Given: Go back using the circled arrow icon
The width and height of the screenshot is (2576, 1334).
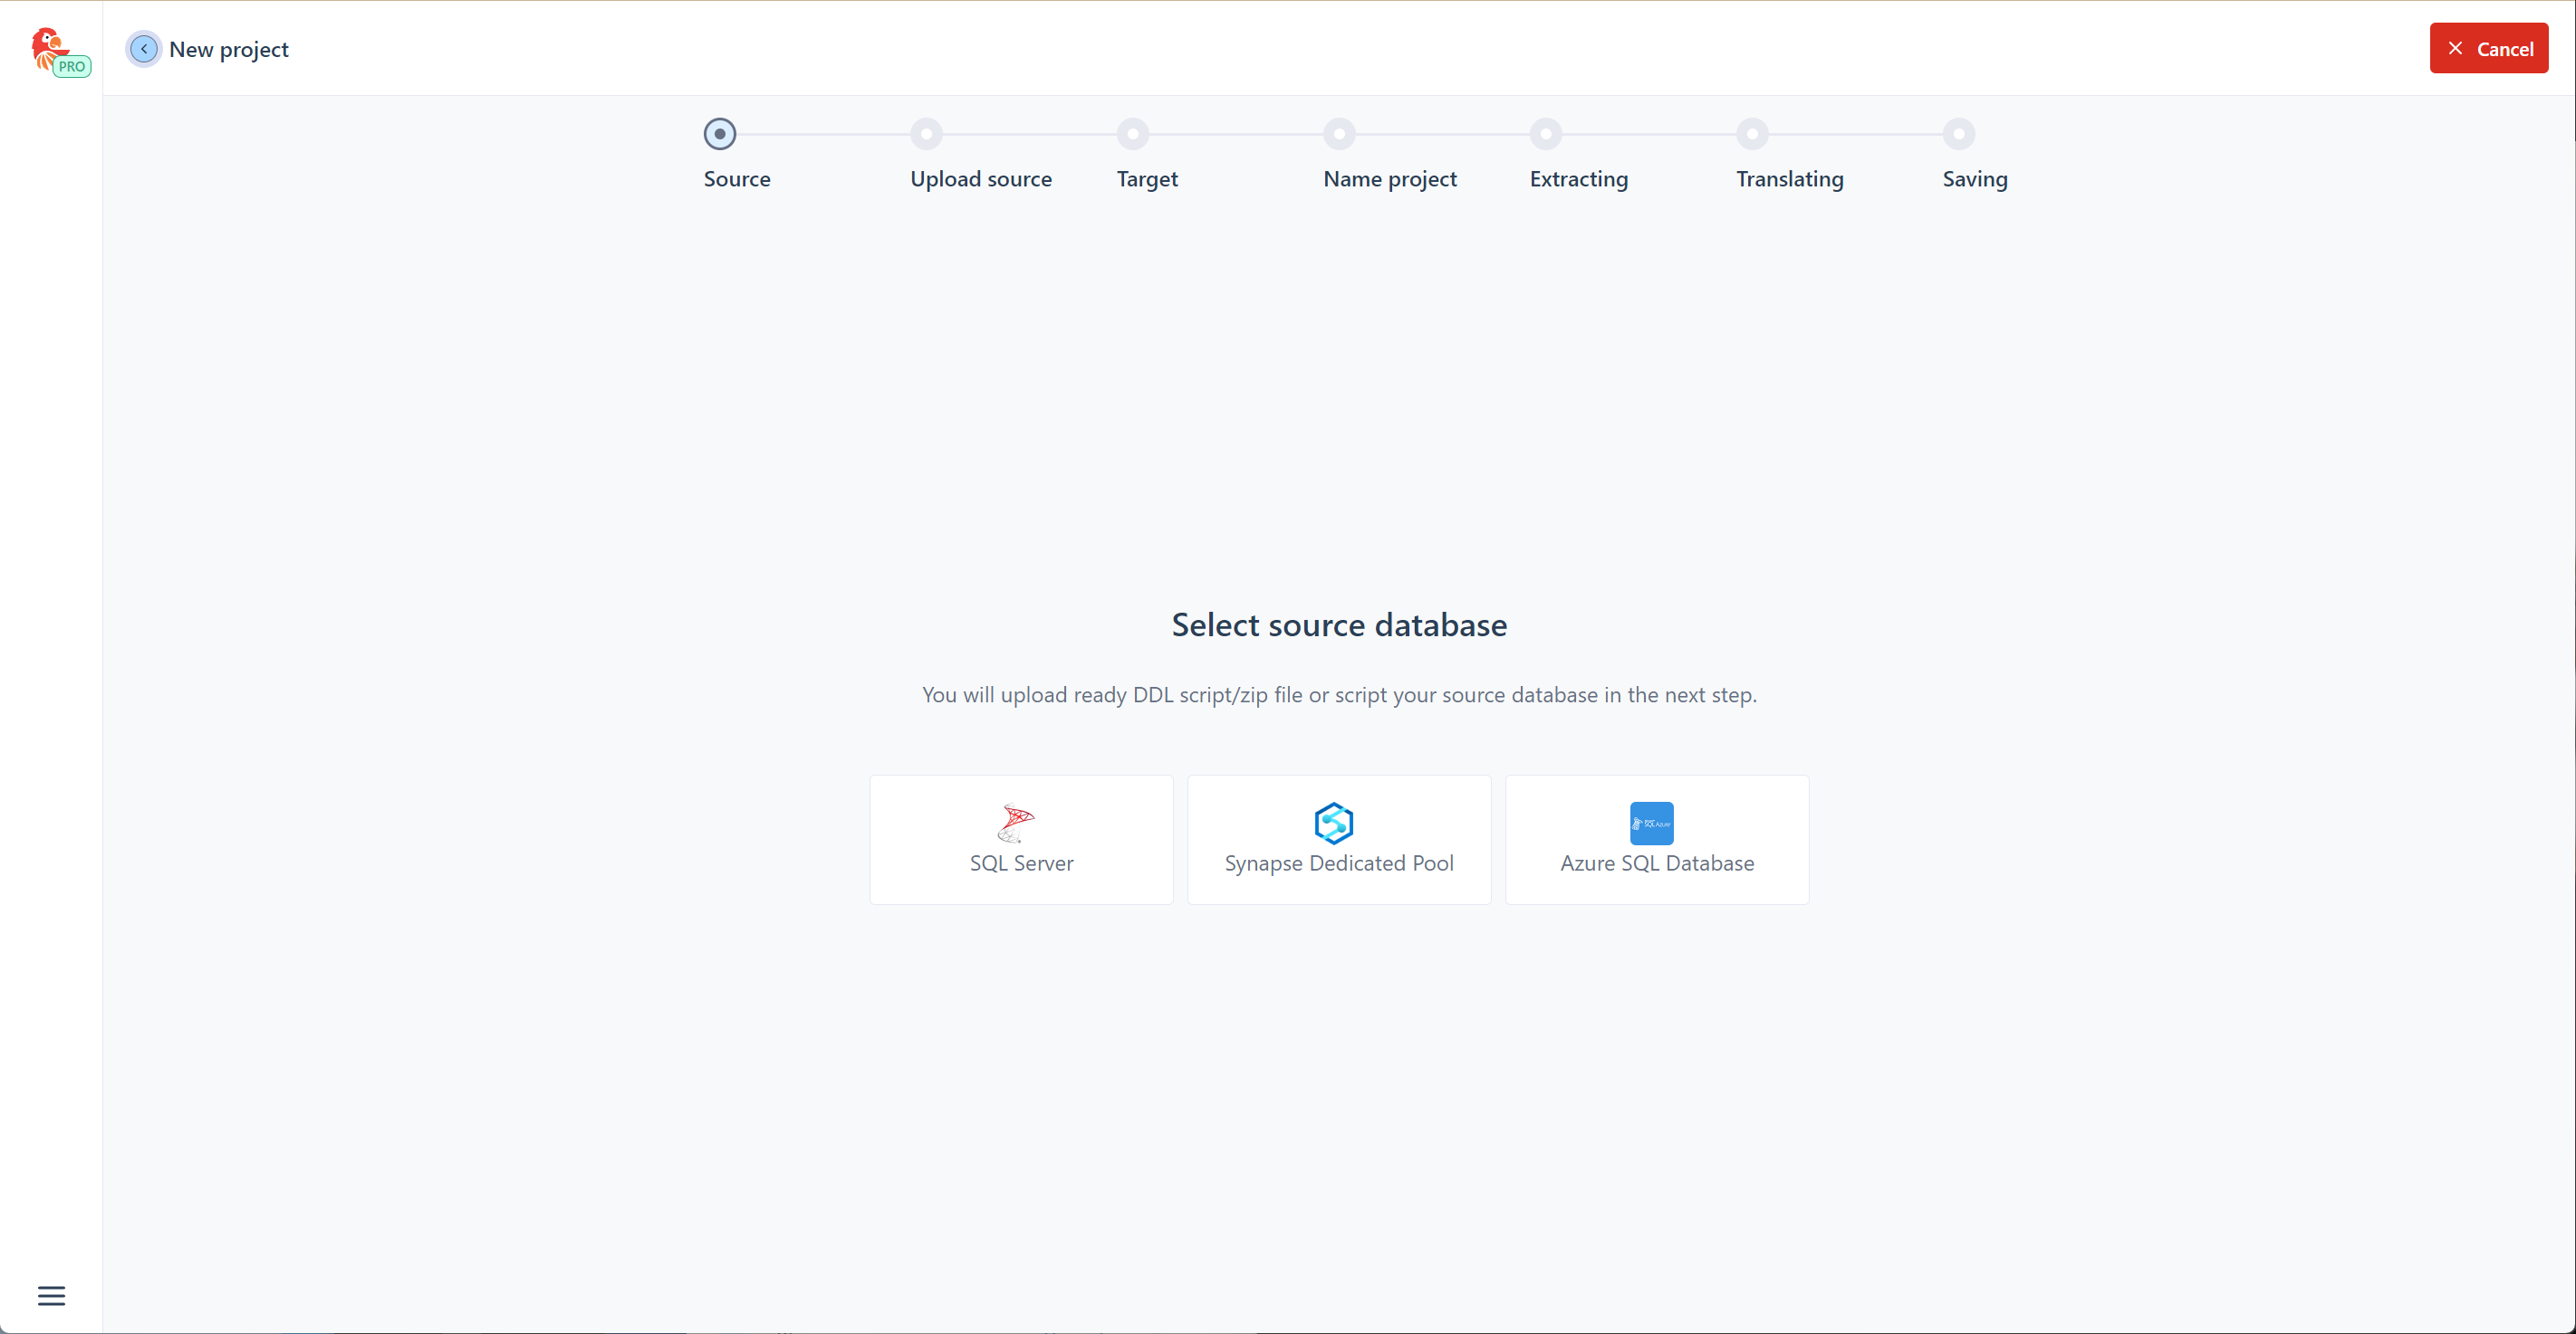Looking at the screenshot, I should point(144,49).
